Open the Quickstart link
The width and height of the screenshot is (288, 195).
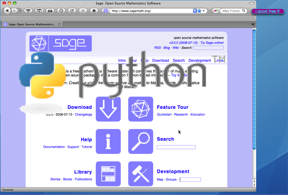[164, 114]
